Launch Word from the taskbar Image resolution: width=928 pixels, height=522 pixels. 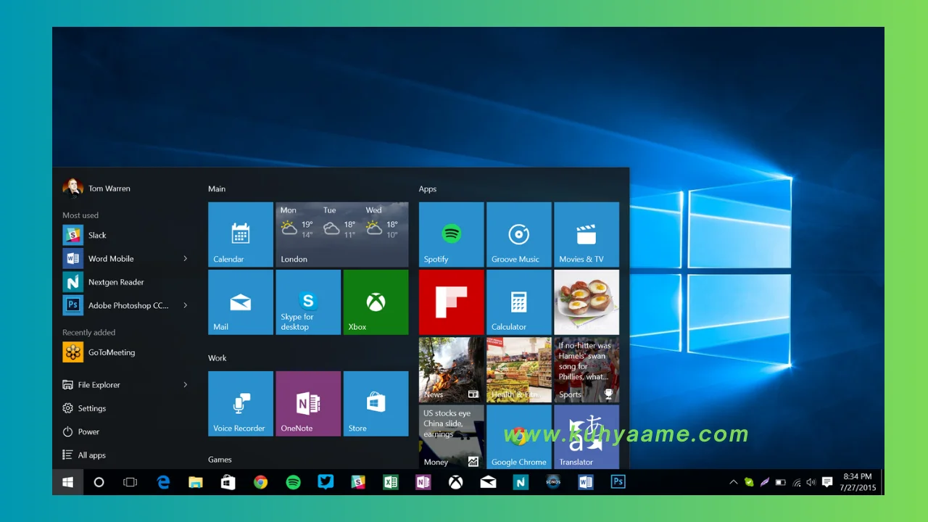586,482
